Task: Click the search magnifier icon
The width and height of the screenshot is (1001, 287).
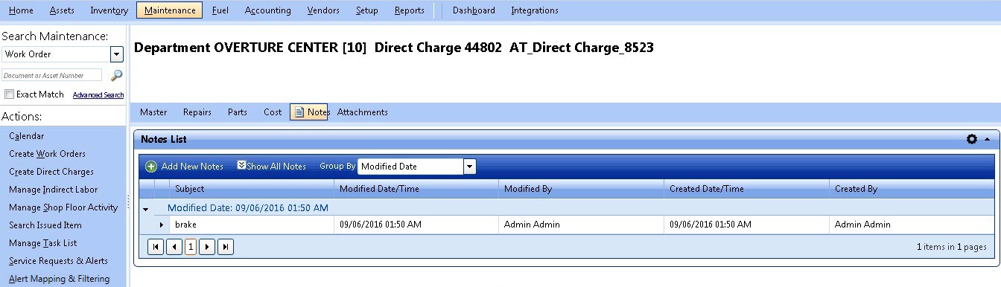Action: 116,75
